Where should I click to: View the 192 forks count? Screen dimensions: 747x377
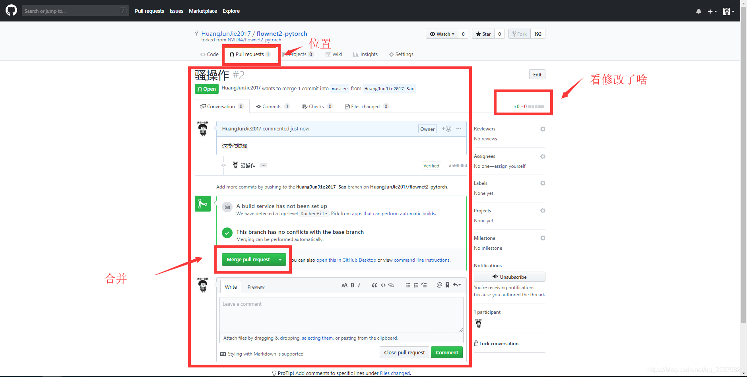click(x=538, y=34)
